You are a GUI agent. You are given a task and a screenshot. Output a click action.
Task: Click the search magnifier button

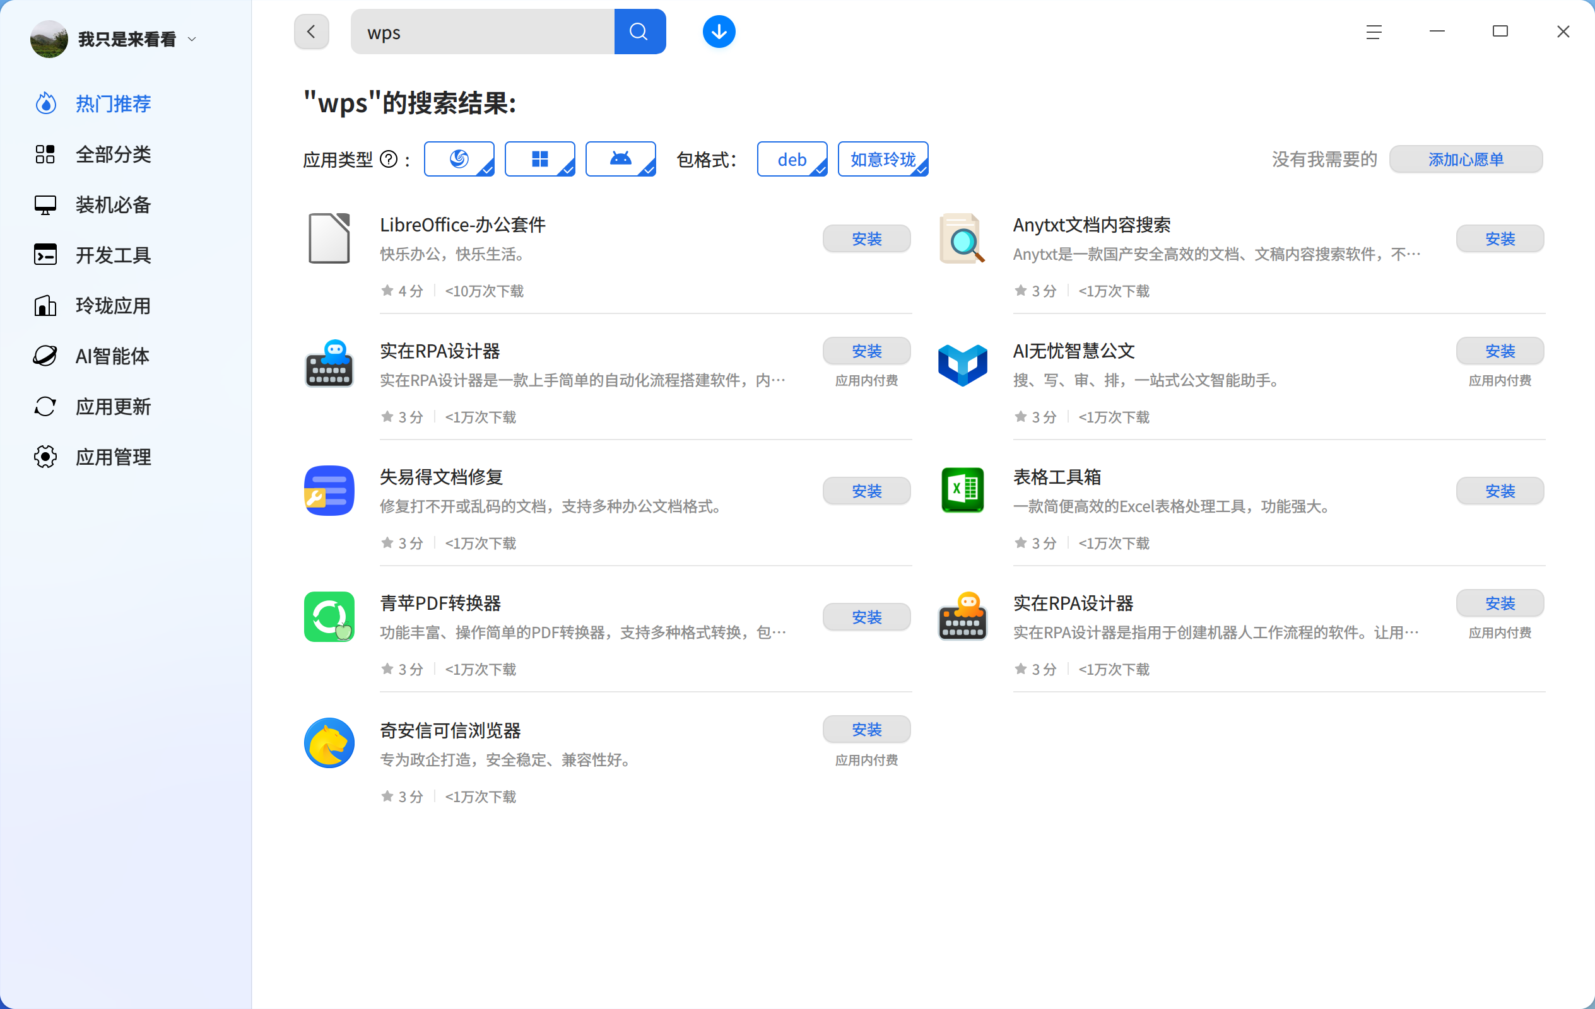click(639, 32)
